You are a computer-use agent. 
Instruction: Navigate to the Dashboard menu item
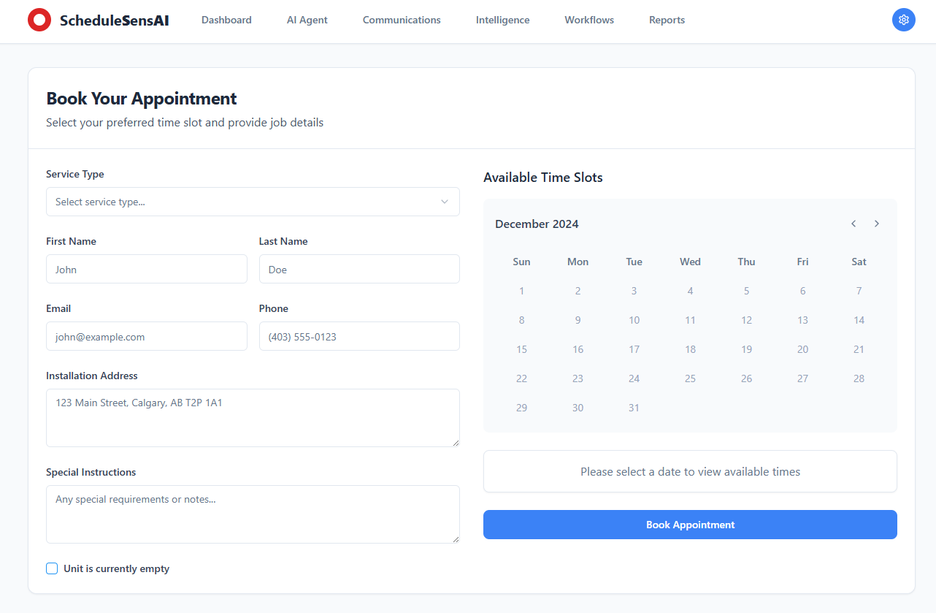[226, 20]
